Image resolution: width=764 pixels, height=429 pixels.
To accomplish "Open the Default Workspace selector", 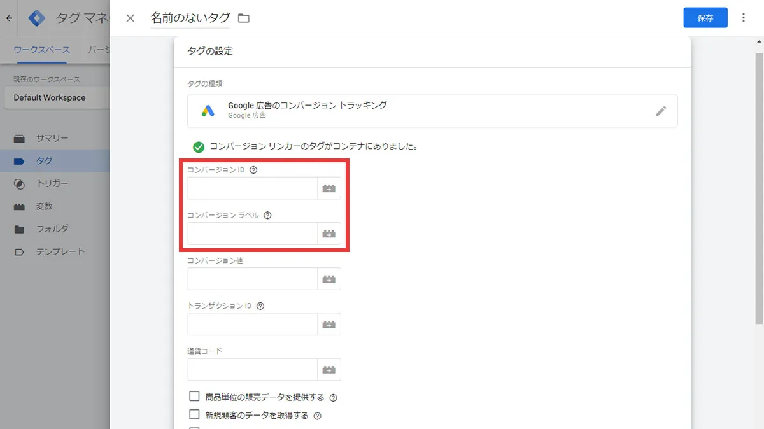I will click(x=57, y=98).
